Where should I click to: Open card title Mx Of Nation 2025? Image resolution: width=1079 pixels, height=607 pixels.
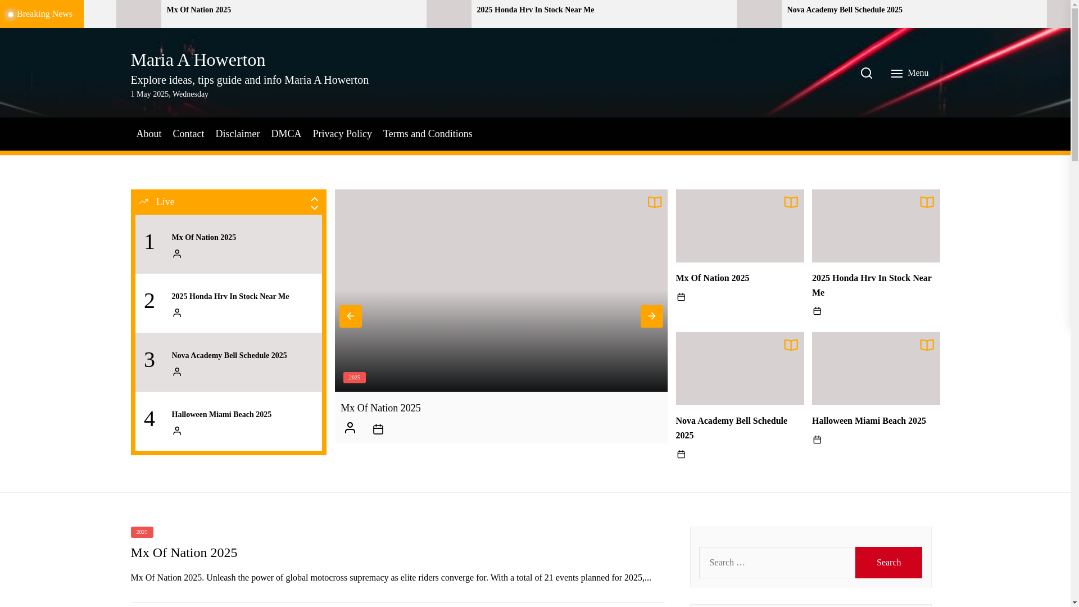click(x=712, y=278)
